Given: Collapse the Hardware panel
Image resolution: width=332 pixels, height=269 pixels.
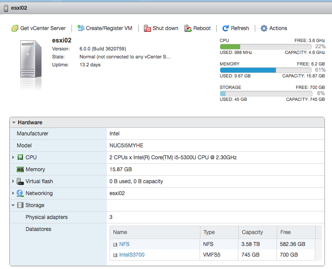Looking at the screenshot, I should tap(14, 123).
